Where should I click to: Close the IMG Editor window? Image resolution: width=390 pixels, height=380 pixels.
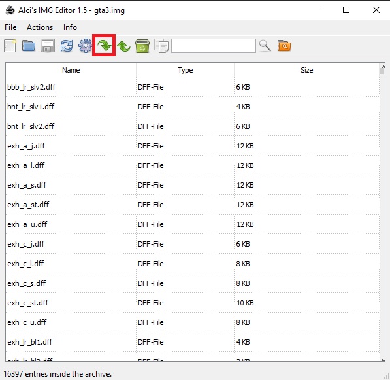tap(376, 10)
